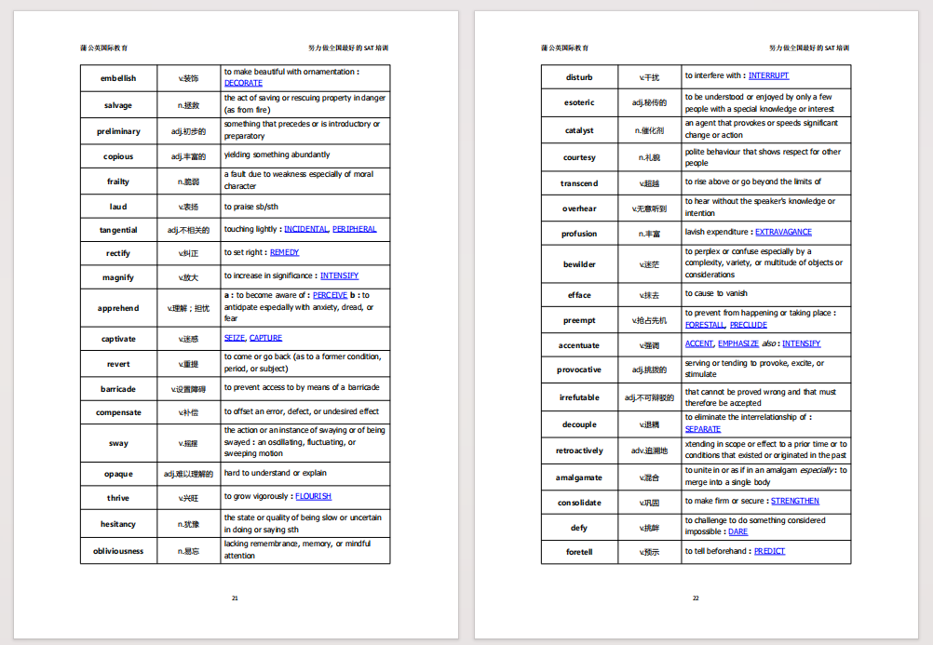Follow the FORESTALL link for preempt
The height and width of the screenshot is (645, 933).
705,325
